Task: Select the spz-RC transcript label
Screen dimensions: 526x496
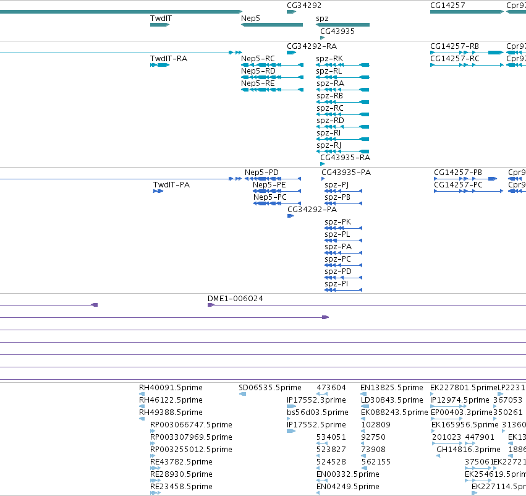Action: click(330, 108)
